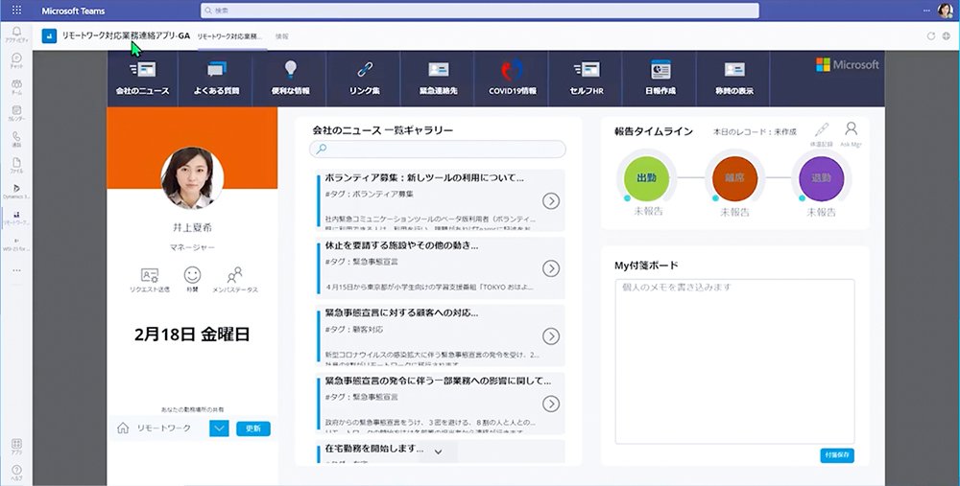
Task: Click the リクエスト送信 icon
Action: [150, 275]
